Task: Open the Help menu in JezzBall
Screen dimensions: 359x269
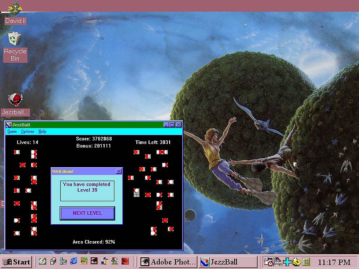Action: click(42, 131)
